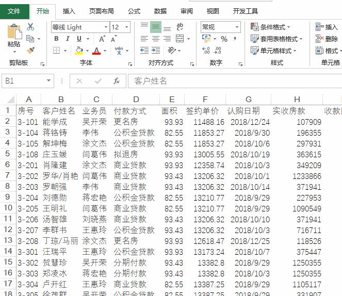This screenshot has width=342, height=296.
Task: Increase font size with large A
Action: 102,39
